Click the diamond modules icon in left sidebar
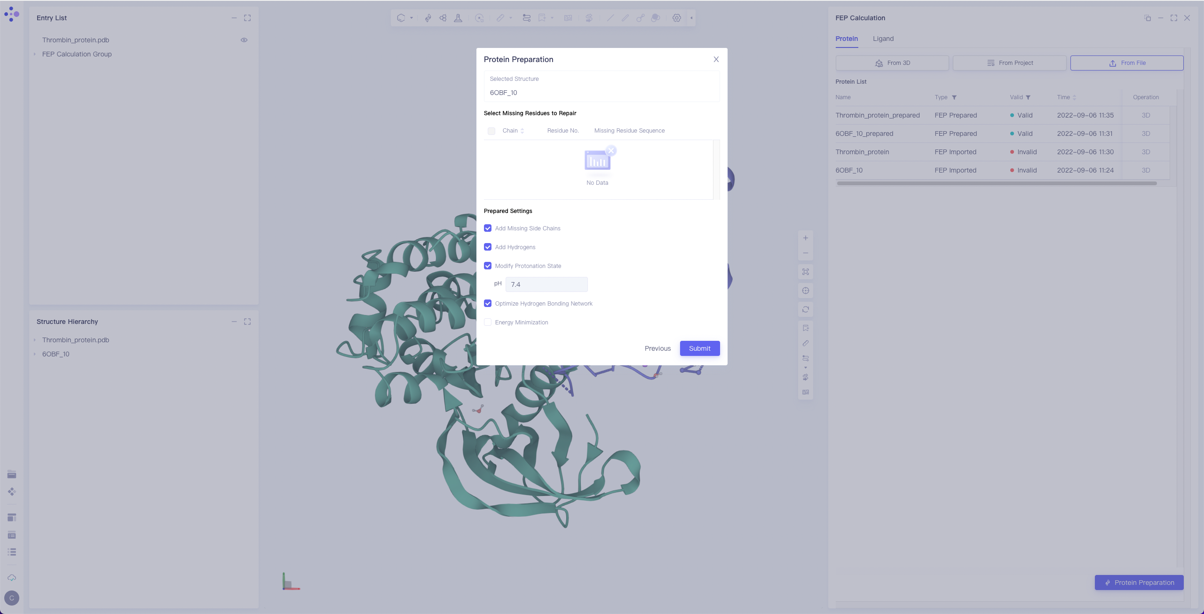This screenshot has height=614, width=1204. click(x=12, y=492)
